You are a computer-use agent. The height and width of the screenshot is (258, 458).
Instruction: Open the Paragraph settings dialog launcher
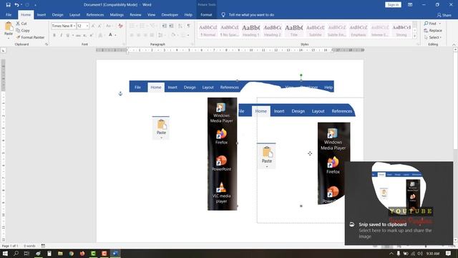click(x=193, y=44)
